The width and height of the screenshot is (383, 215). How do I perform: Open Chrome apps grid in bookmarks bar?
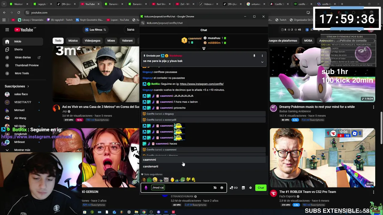pyautogui.click(x=4, y=20)
